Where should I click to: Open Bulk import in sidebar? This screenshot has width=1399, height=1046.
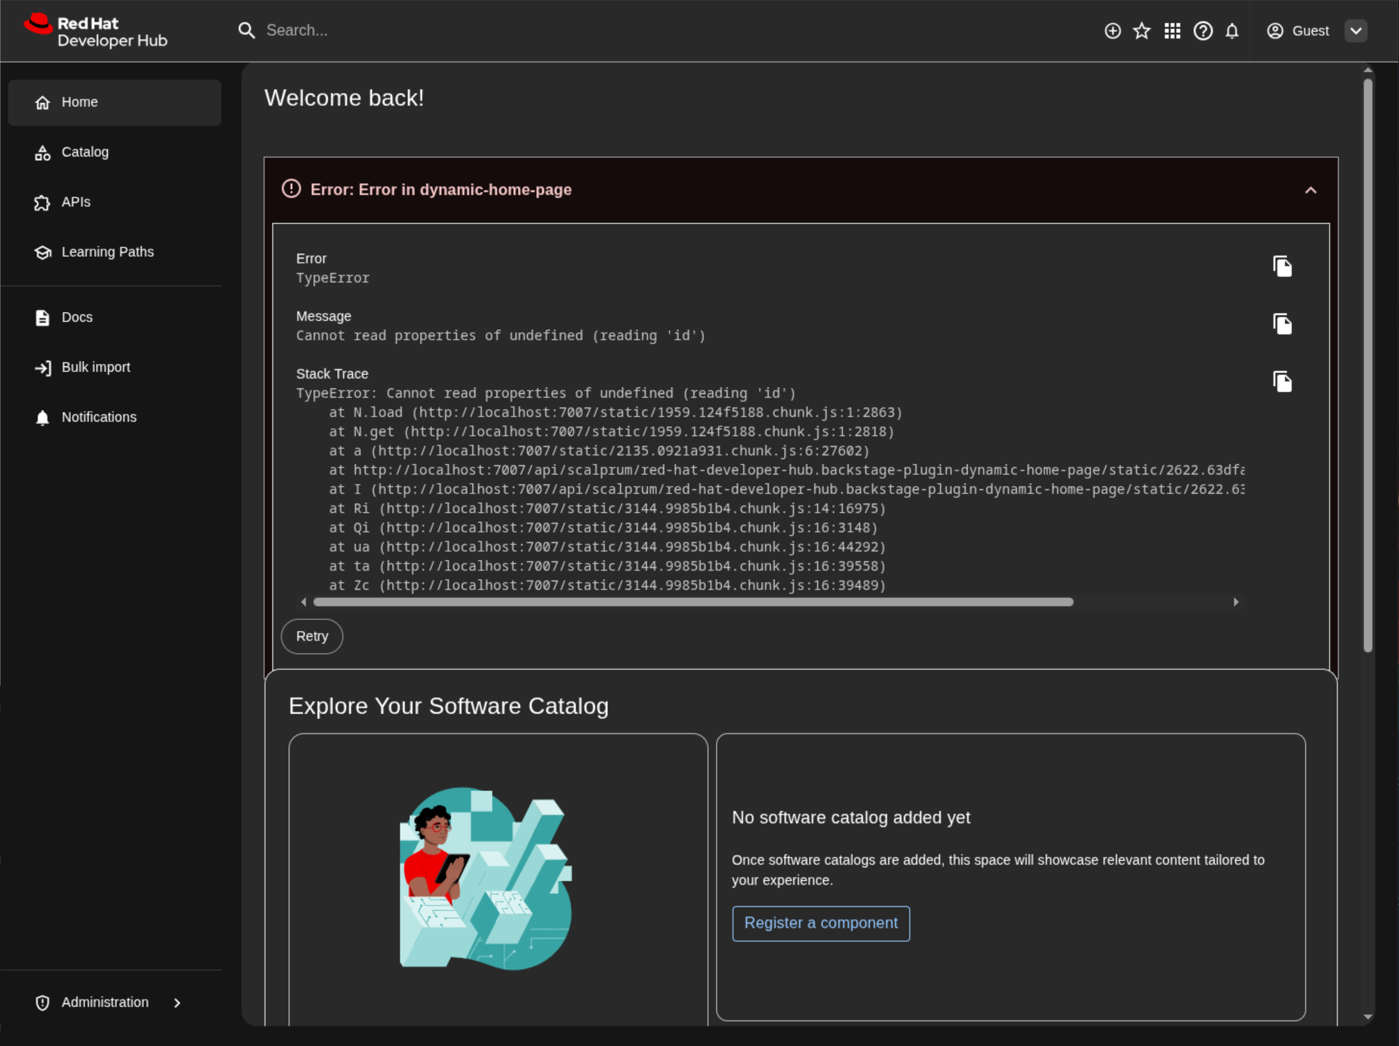tap(95, 368)
